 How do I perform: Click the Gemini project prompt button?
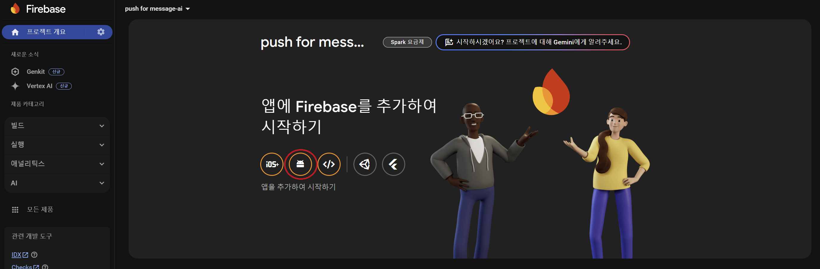click(x=533, y=42)
